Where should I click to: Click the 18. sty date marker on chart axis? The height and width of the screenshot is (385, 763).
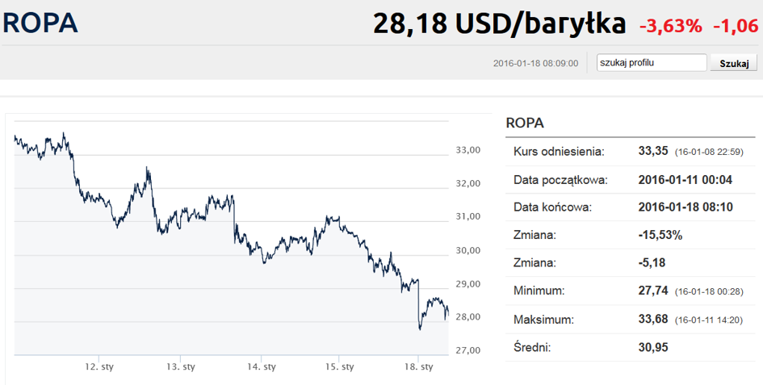tap(418, 367)
